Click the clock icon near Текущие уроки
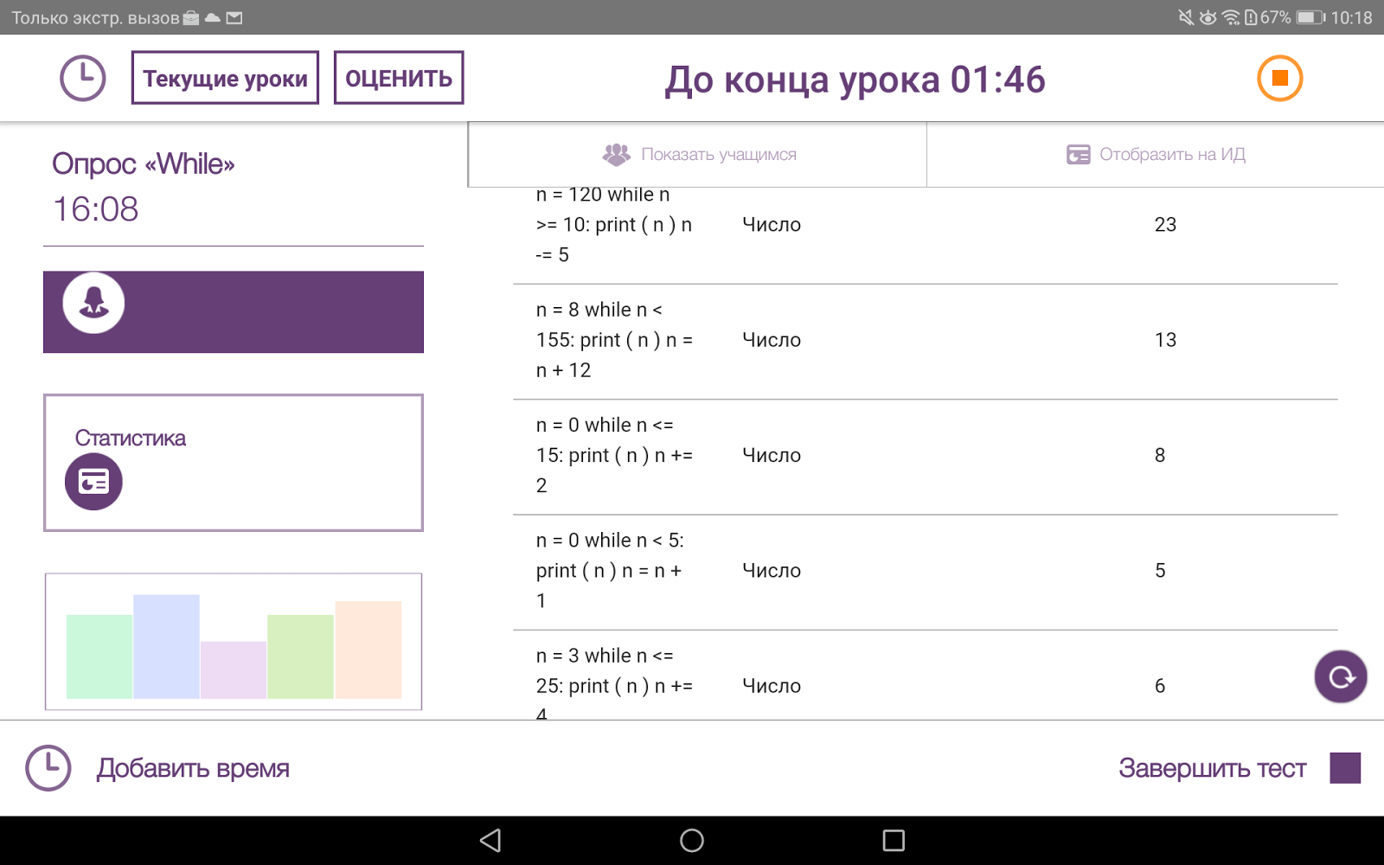Image resolution: width=1384 pixels, height=865 pixels. click(82, 78)
